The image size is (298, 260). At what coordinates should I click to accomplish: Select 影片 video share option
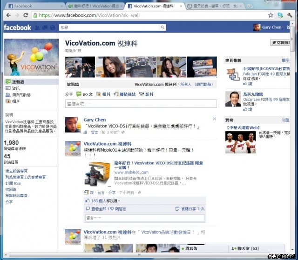click(x=146, y=94)
